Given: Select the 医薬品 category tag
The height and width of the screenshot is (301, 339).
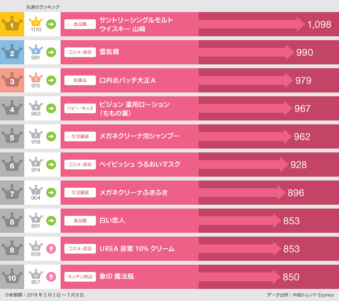Looking at the screenshot, I should click(x=80, y=80).
